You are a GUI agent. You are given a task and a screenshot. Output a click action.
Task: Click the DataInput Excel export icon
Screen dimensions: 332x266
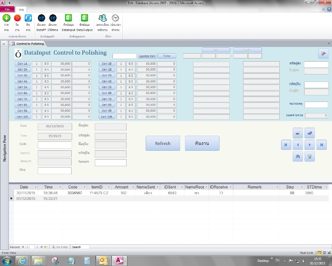[69, 18]
